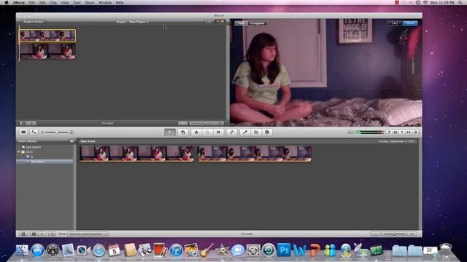Click iMovie star icon in Dock

coord(222,250)
